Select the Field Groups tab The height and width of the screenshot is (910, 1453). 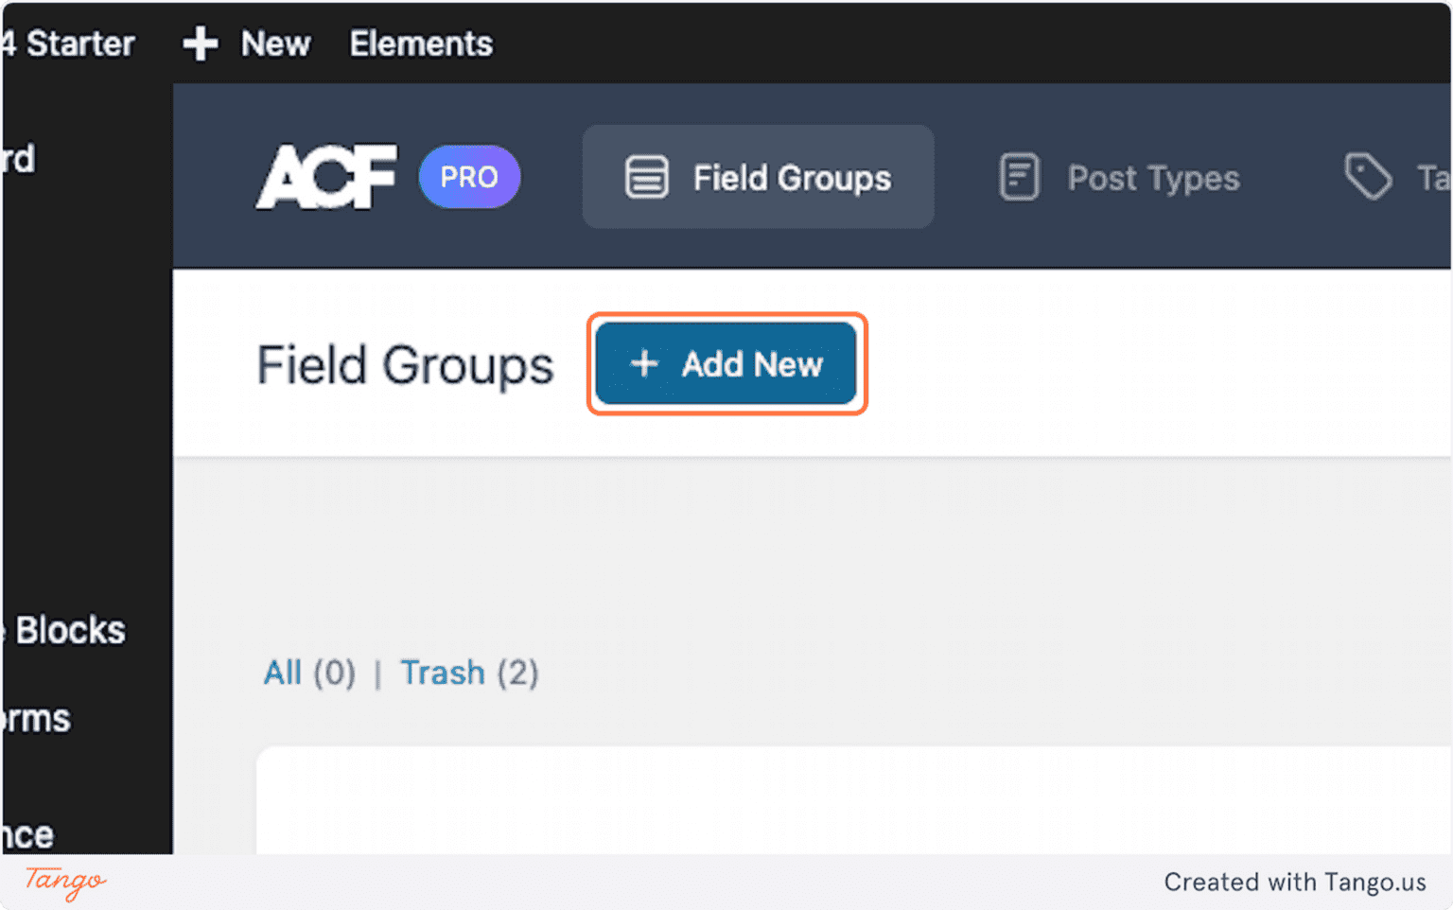coord(791,178)
